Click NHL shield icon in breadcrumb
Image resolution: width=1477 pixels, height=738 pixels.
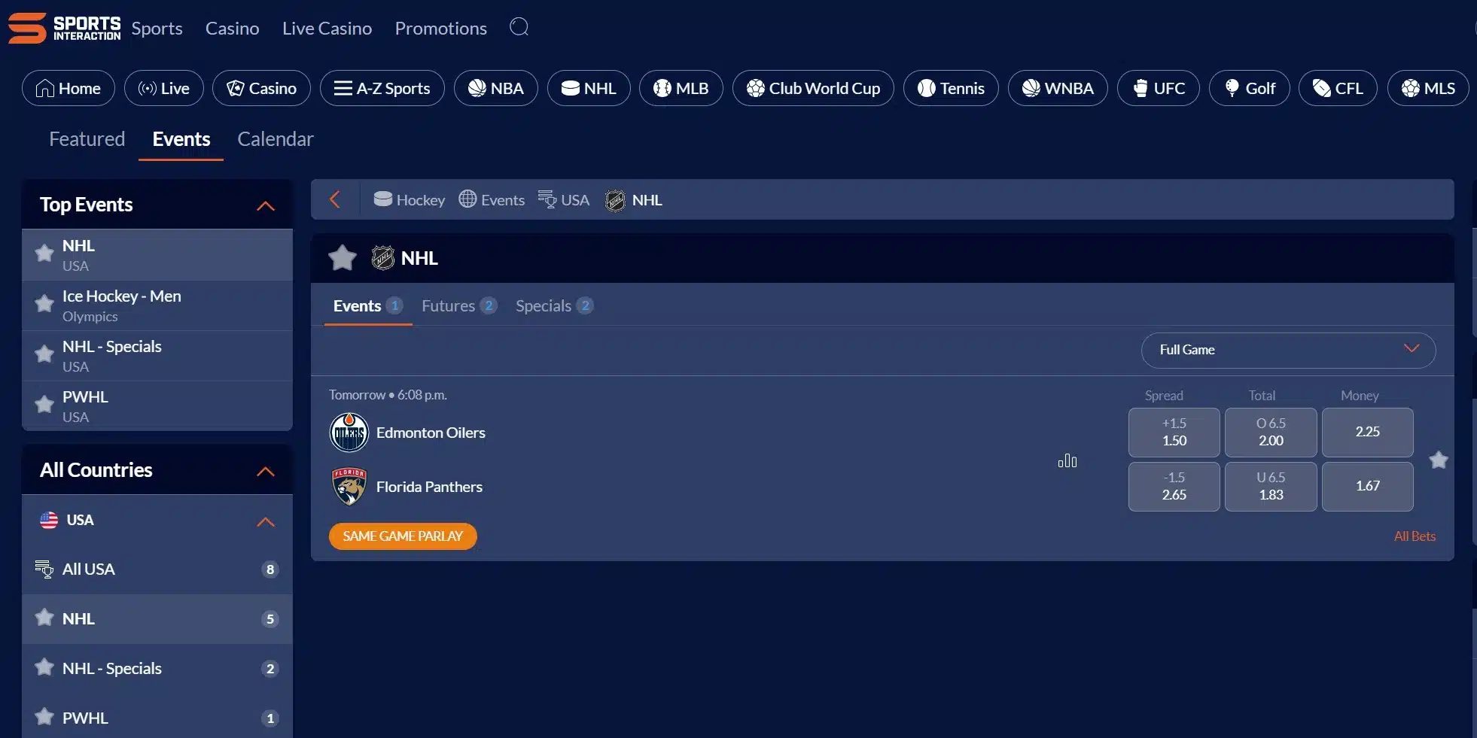point(615,200)
